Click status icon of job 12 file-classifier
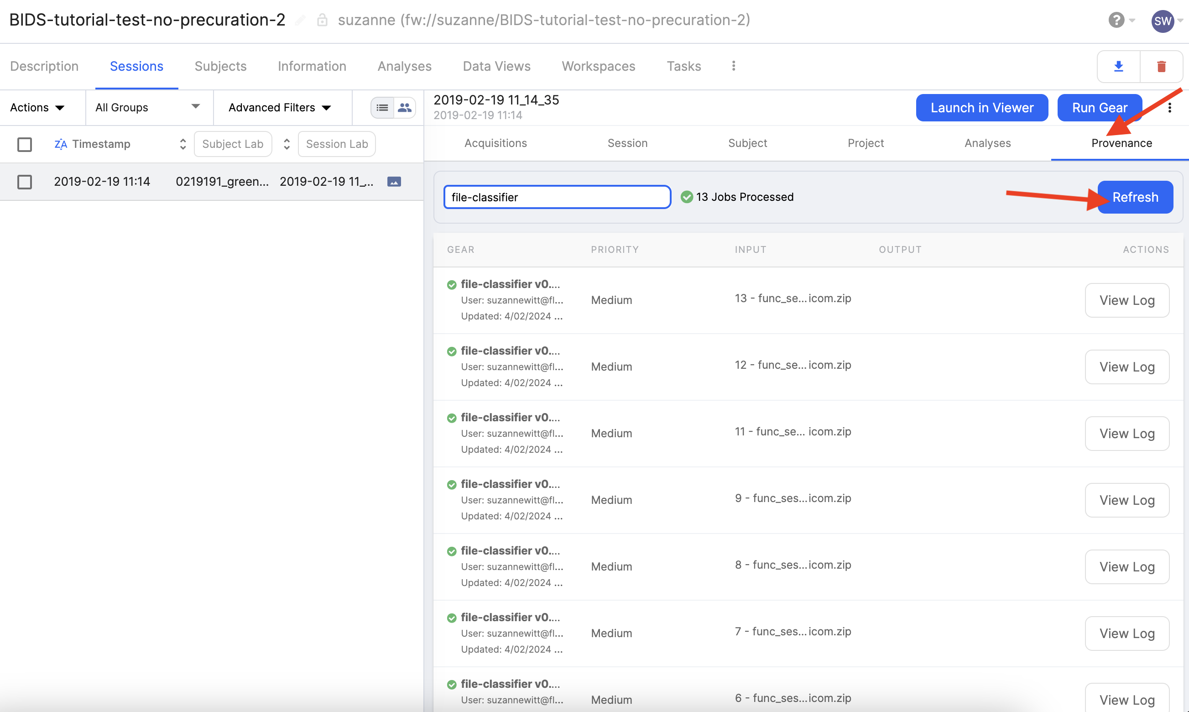 [451, 352]
